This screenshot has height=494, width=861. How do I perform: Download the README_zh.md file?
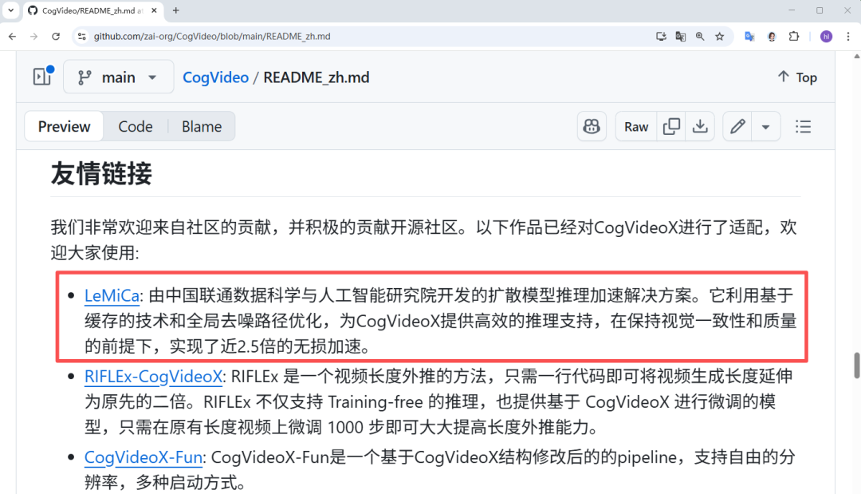tap(700, 126)
